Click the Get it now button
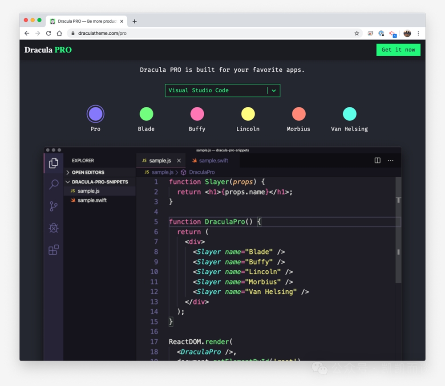Image resolution: width=445 pixels, height=386 pixels. coord(398,50)
